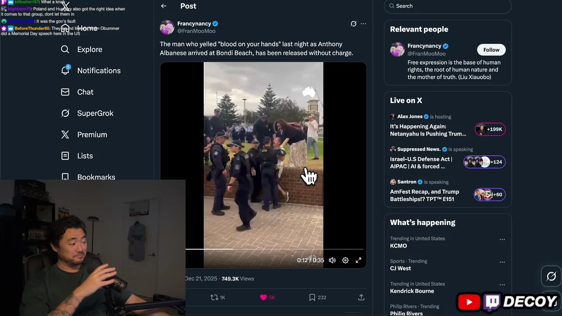
Task: Click the share post icon
Action: click(361, 298)
